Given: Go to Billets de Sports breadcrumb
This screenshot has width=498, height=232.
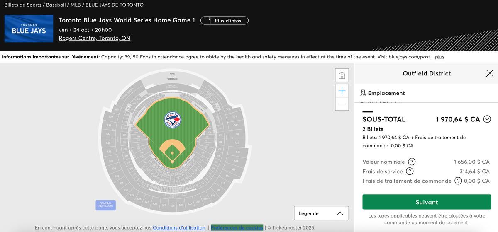Looking at the screenshot, I should coord(23,5).
